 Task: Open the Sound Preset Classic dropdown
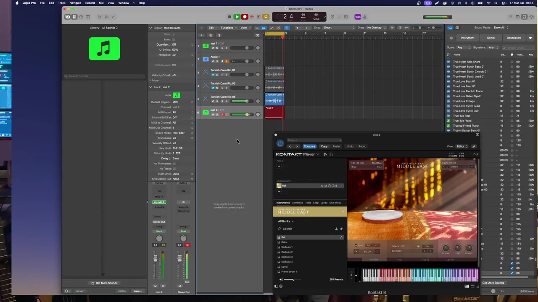pos(458,167)
